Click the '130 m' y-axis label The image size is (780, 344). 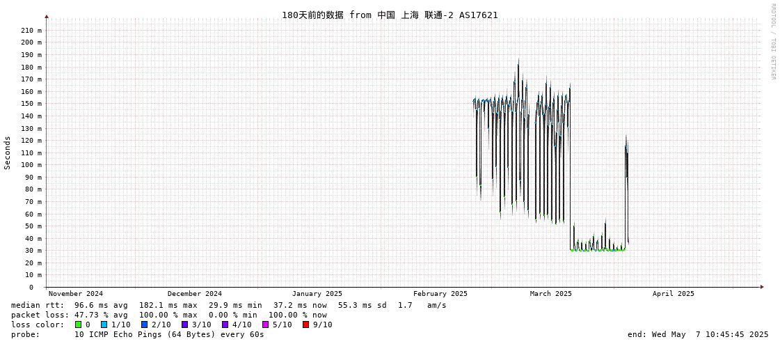click(x=31, y=128)
